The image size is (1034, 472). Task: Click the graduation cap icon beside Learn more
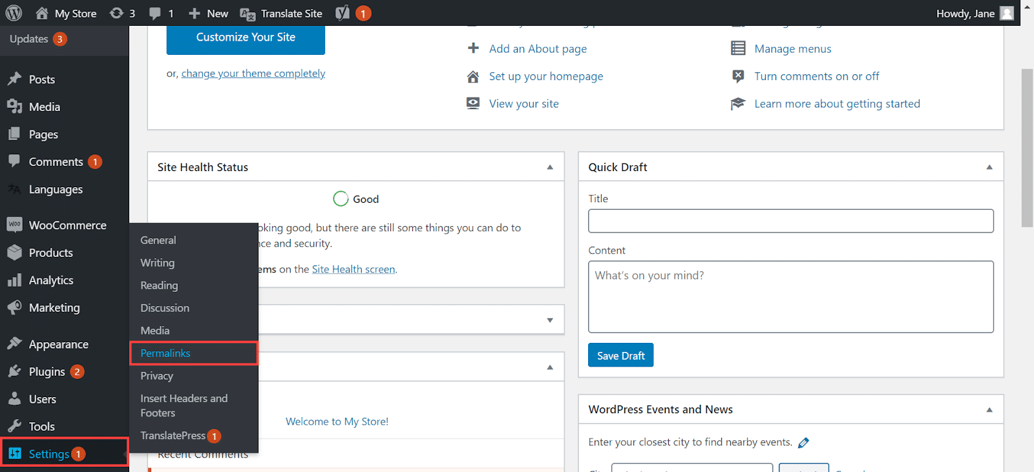[738, 103]
